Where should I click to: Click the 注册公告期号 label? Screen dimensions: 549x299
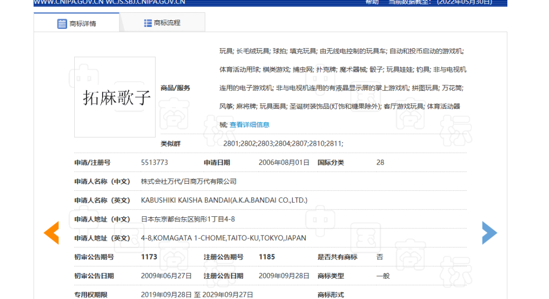[224, 257]
